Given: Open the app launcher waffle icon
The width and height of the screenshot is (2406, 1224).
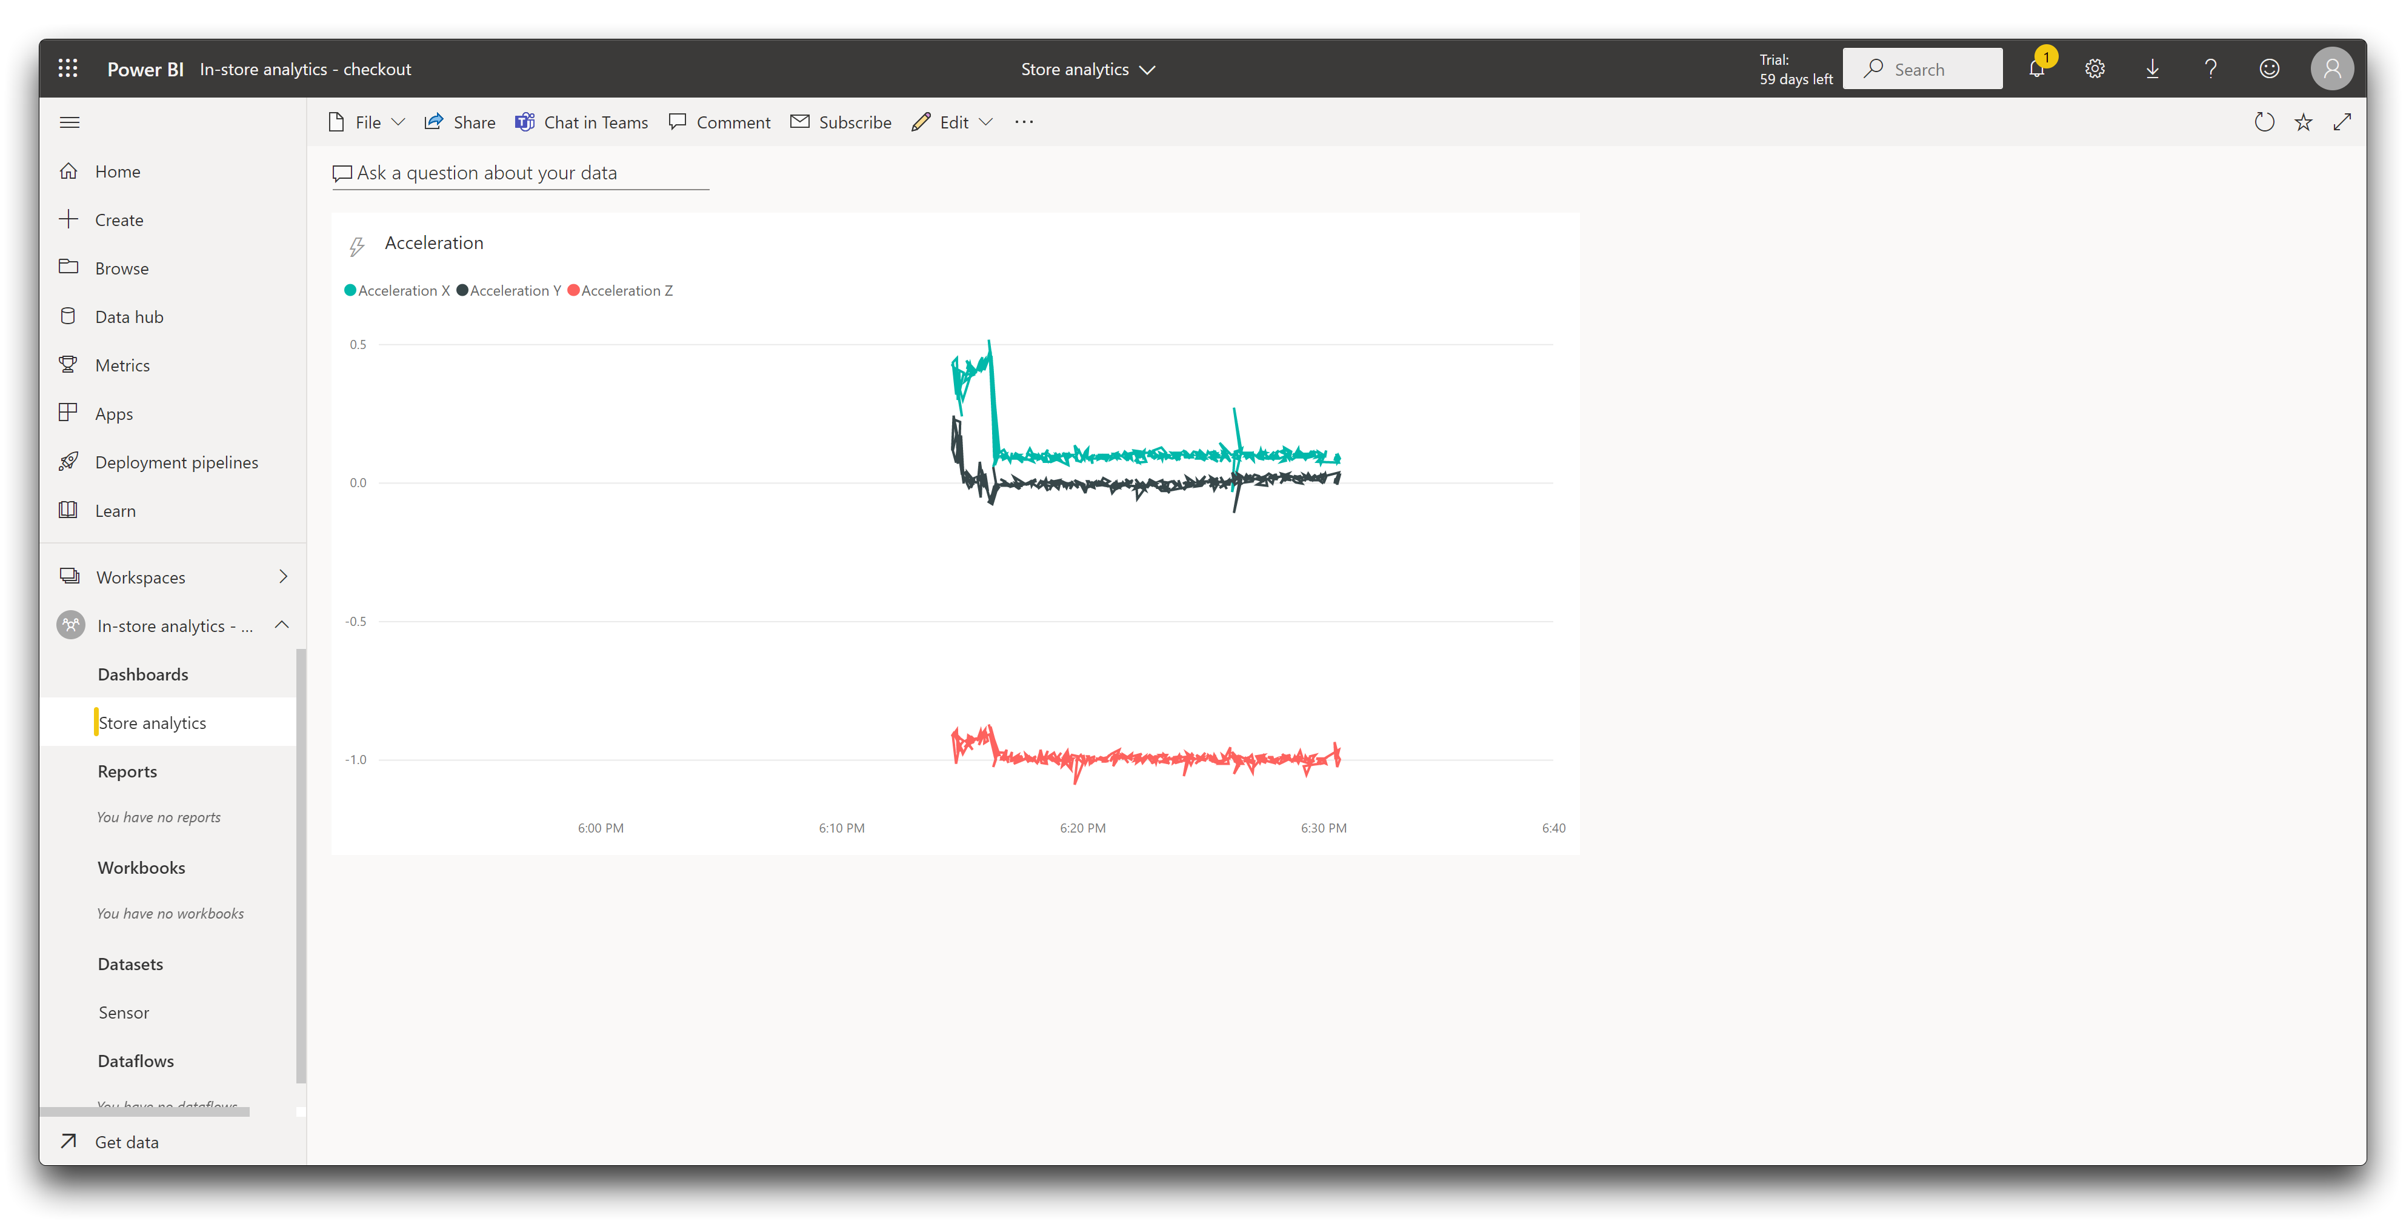Looking at the screenshot, I should (x=68, y=68).
